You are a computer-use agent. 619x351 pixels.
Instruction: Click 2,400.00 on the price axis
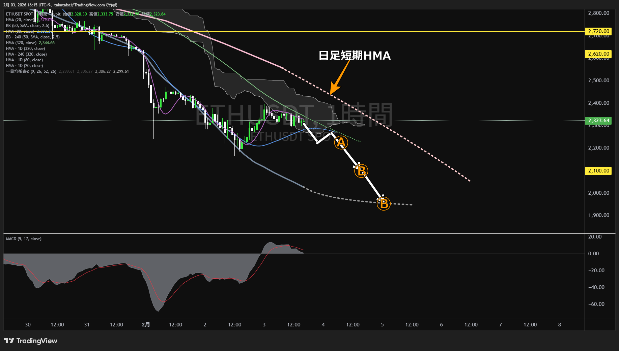(599, 103)
